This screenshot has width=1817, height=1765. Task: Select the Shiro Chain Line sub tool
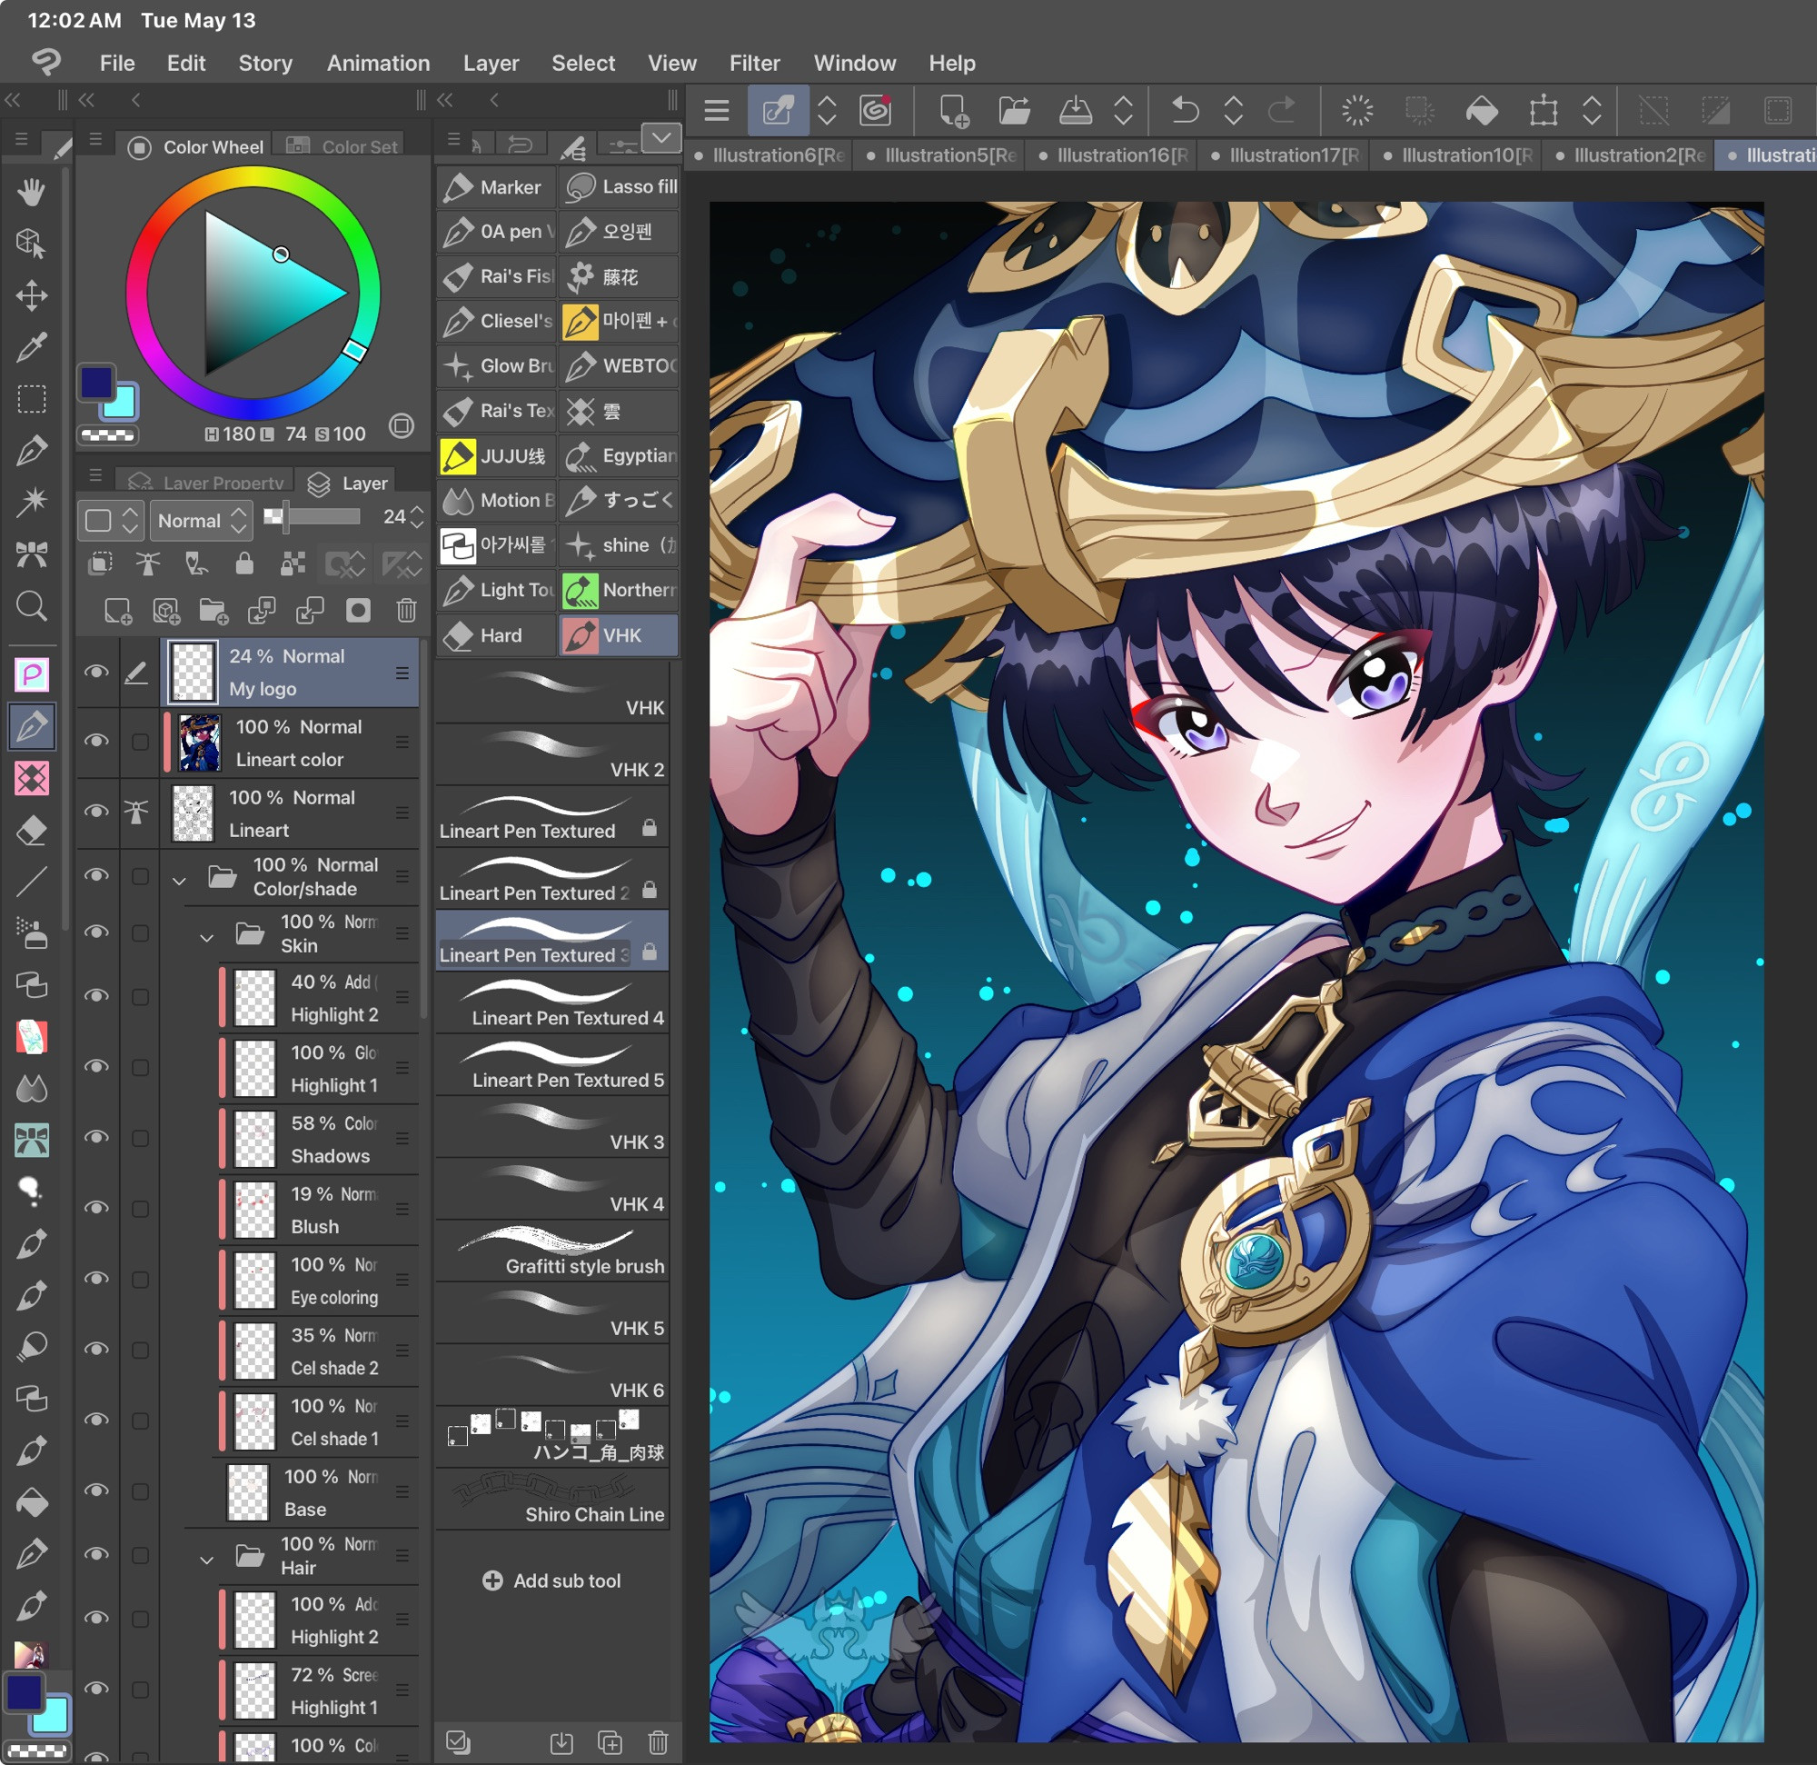coord(551,1500)
